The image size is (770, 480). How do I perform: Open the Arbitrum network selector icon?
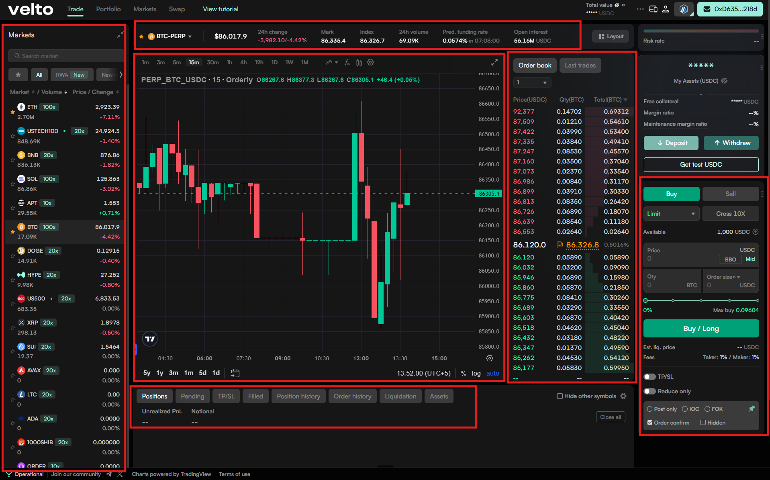click(683, 9)
